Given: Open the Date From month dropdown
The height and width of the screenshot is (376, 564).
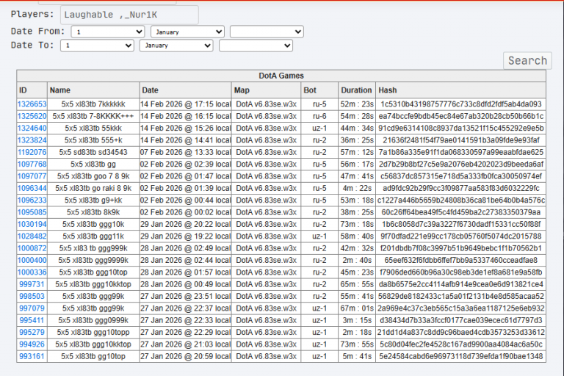Looking at the screenshot, I should click(187, 32).
